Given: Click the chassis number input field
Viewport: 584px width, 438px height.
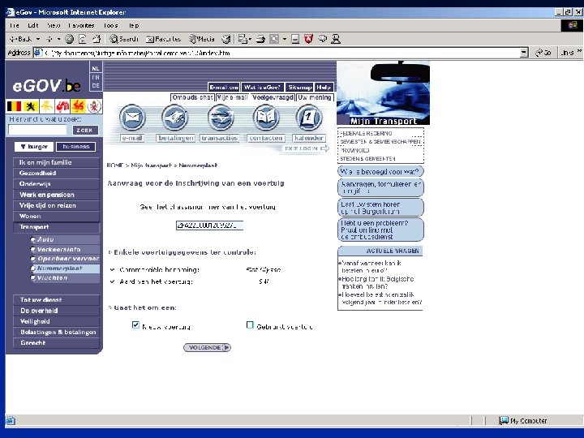Looking at the screenshot, I should 209,225.
